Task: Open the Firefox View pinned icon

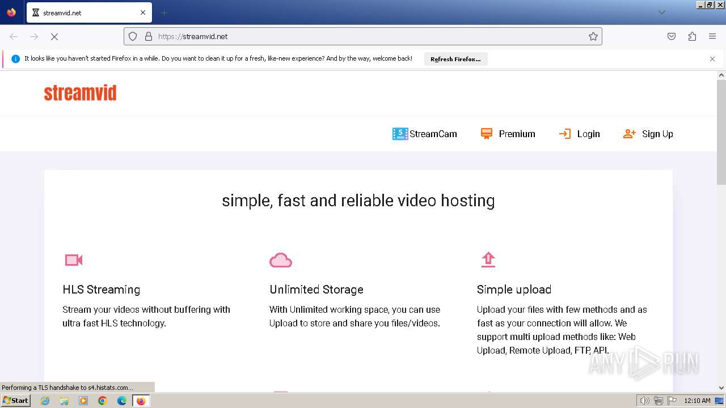Action: pos(11,12)
